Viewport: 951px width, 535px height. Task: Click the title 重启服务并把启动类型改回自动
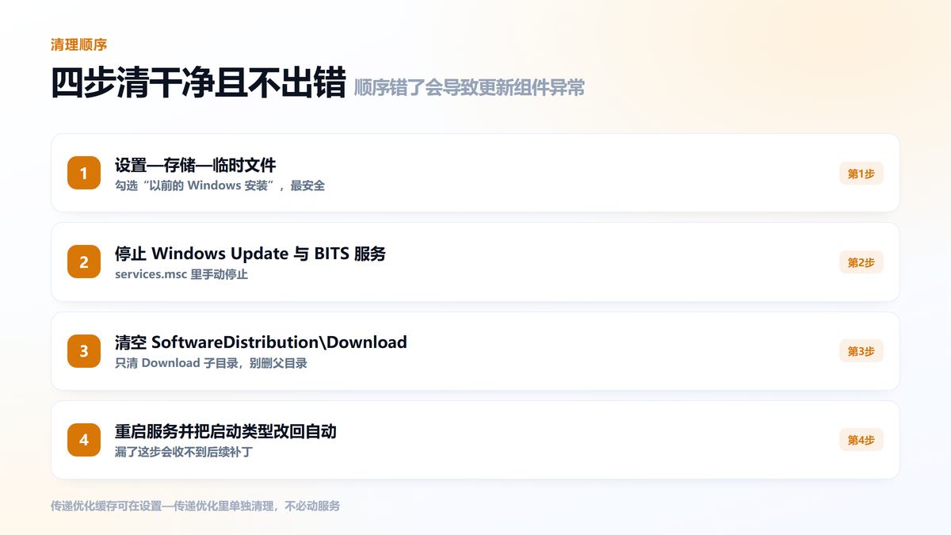click(x=226, y=431)
